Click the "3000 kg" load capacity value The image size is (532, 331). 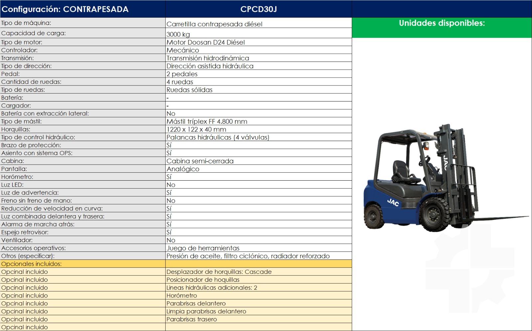click(x=178, y=34)
